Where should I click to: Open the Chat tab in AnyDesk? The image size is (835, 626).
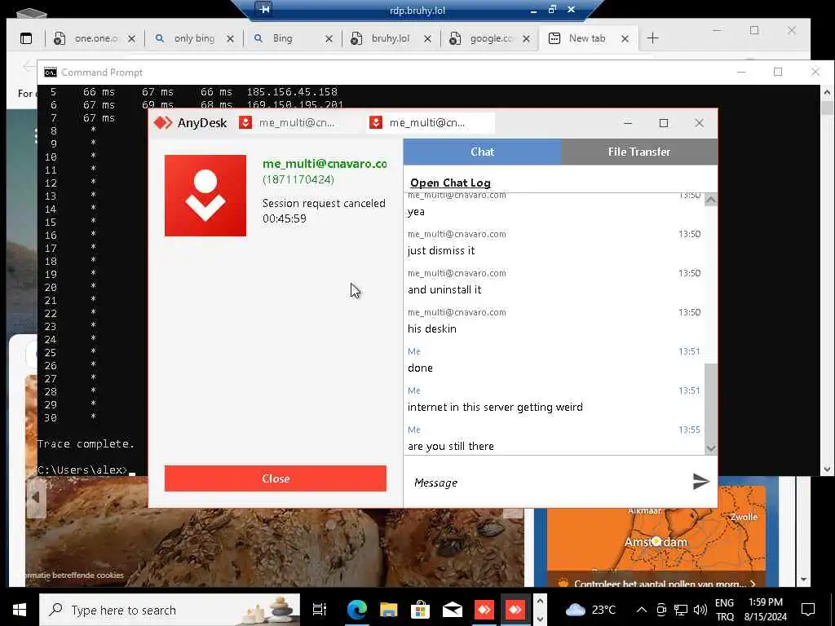coord(482,152)
